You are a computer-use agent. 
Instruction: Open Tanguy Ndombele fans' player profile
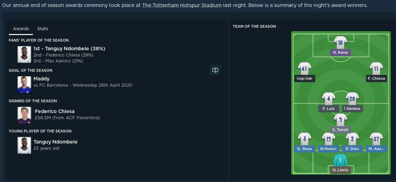69,49
